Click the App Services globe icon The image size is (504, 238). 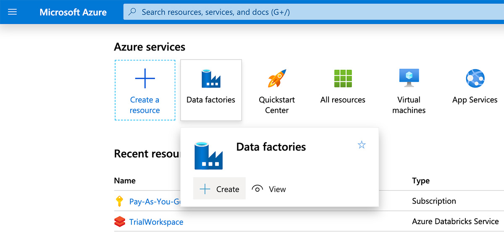475,78
